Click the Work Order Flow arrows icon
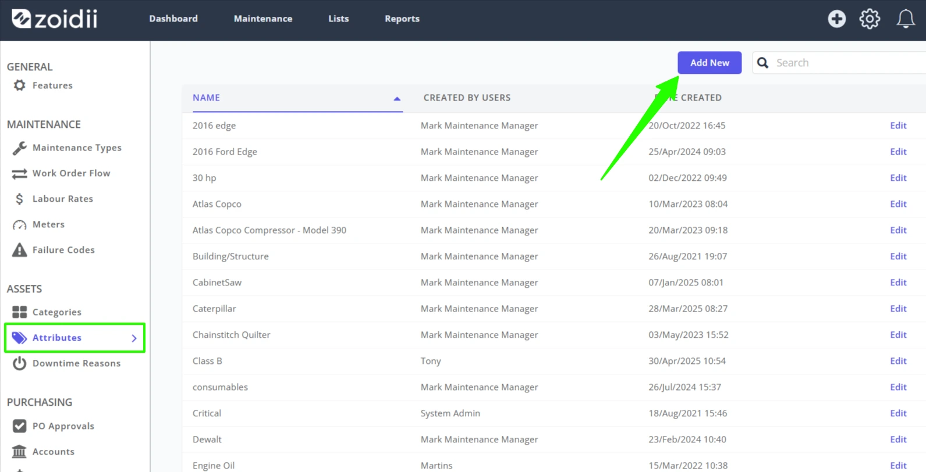Image resolution: width=926 pixels, height=472 pixels. click(x=19, y=173)
